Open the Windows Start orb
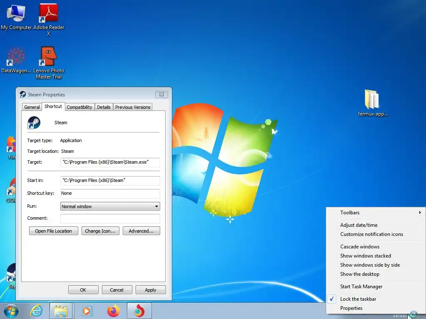426x319 pixels. [11, 311]
